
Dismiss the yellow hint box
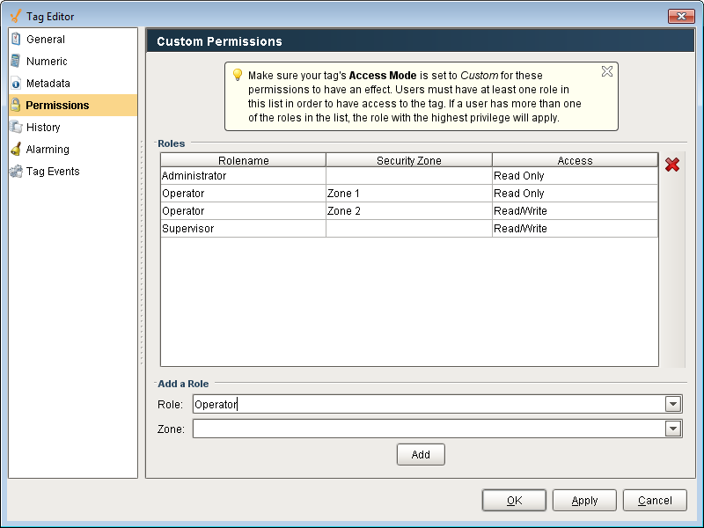point(606,72)
